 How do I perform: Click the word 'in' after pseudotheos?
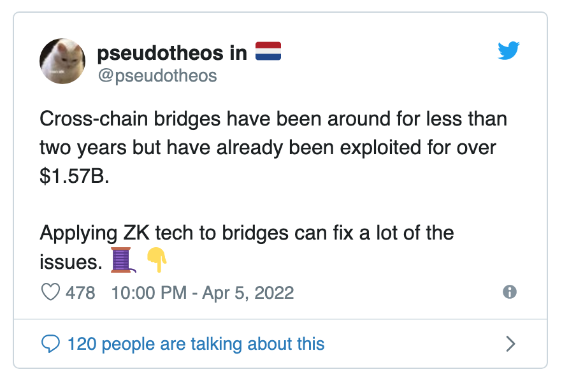pyautogui.click(x=238, y=53)
